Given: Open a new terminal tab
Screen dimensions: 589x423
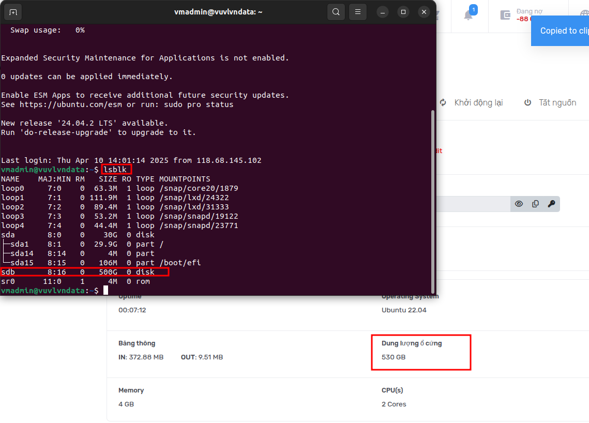Looking at the screenshot, I should pyautogui.click(x=13, y=11).
